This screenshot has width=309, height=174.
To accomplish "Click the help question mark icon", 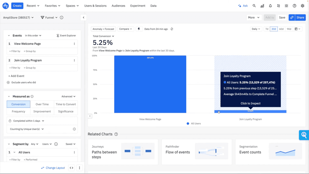I will point(294,6).
